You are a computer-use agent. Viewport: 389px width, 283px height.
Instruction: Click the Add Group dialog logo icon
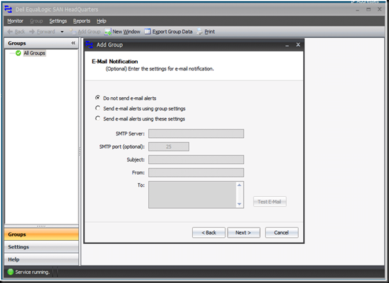[x=89, y=45]
